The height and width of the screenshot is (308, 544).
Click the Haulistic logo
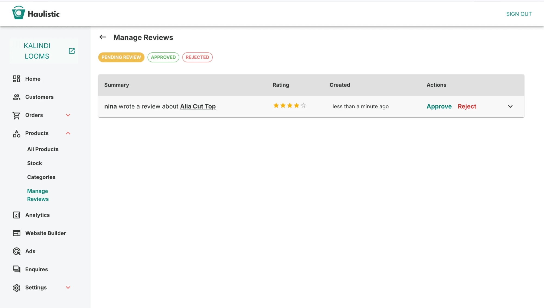pyautogui.click(x=36, y=13)
